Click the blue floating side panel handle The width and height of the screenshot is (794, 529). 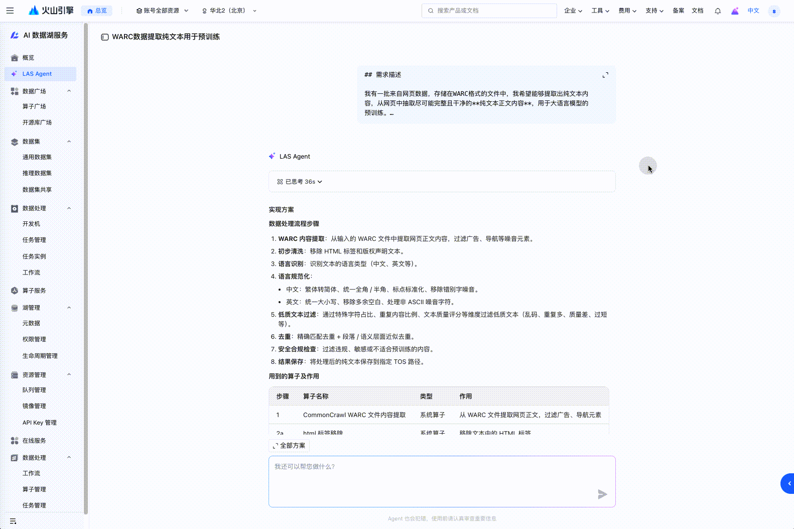coord(787,483)
